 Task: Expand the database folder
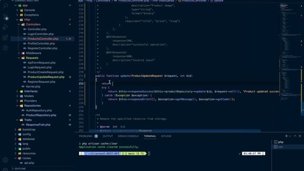(x=15, y=139)
